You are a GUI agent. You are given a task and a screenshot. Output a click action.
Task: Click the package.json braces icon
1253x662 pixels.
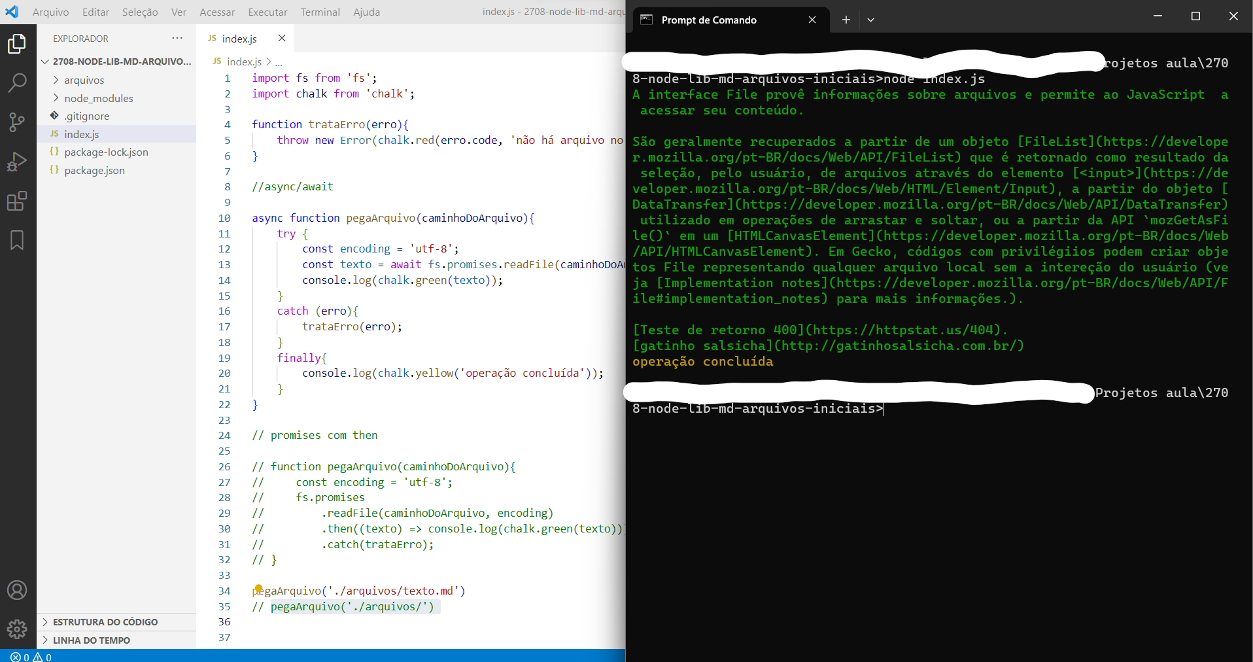[x=54, y=170]
